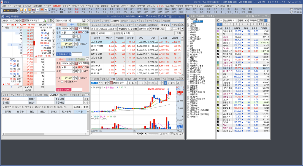Image resolution: width=303 pixels, height=166 pixels.
Task: Click help question mark in the 주식종합 title bar
Action: pos(173,17)
